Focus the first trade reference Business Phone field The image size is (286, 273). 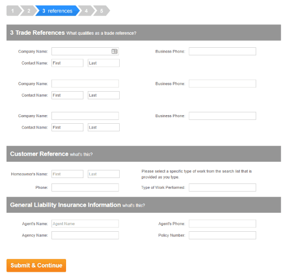point(222,52)
